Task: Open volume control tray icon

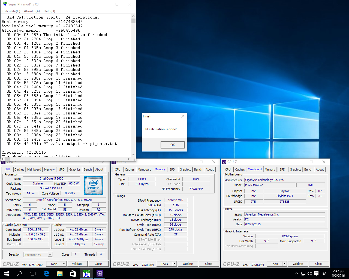Action: coord(310,274)
